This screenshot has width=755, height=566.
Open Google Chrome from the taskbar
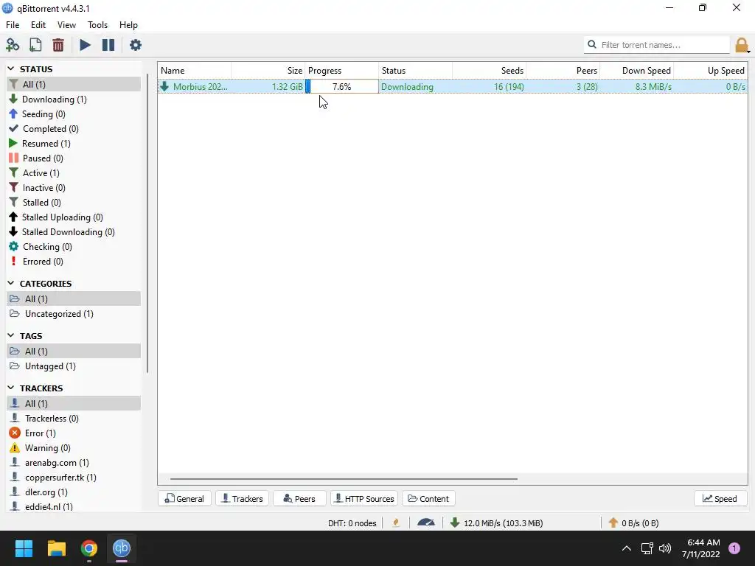click(89, 548)
